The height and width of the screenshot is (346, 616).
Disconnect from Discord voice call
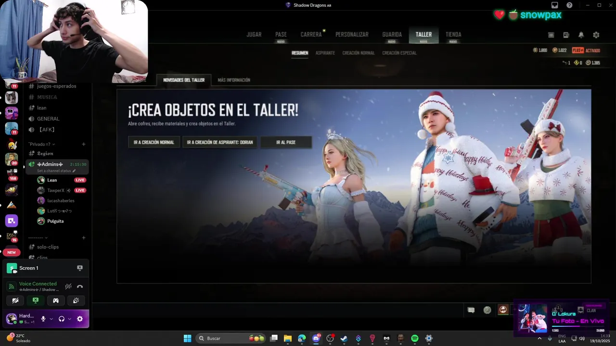click(80, 286)
